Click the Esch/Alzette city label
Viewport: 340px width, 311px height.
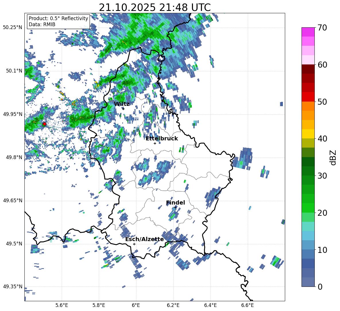(x=144, y=239)
